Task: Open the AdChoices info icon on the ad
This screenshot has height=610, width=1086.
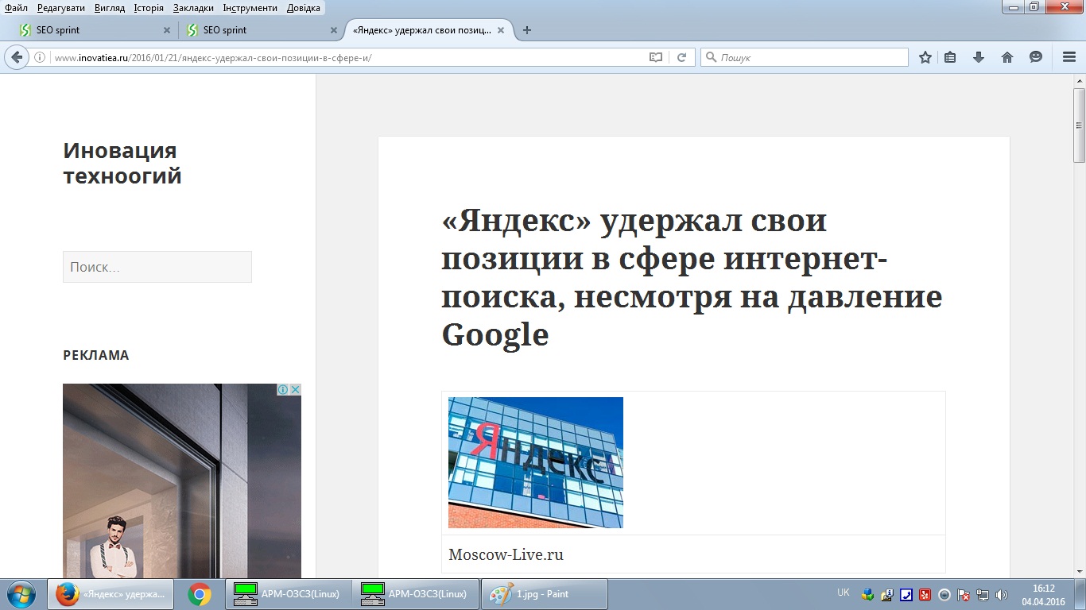Action: [x=282, y=390]
